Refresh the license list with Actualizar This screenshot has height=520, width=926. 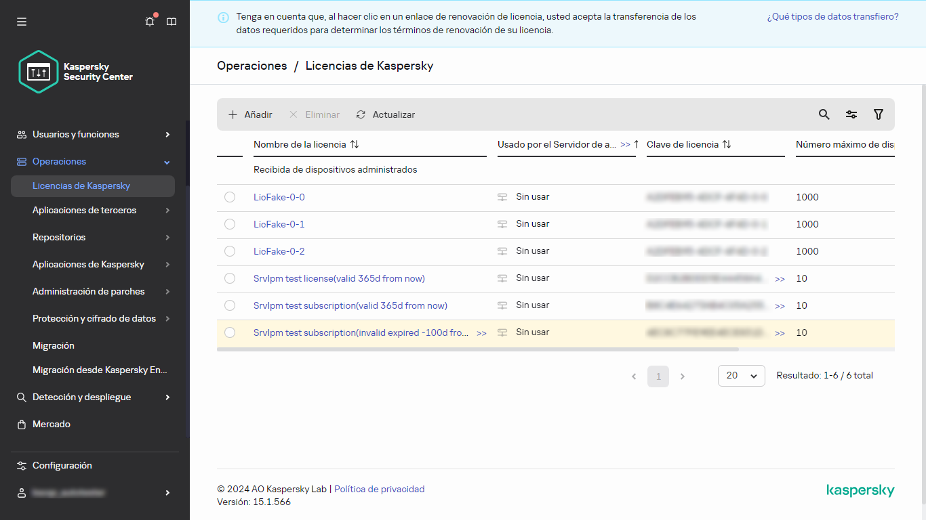pyautogui.click(x=385, y=114)
